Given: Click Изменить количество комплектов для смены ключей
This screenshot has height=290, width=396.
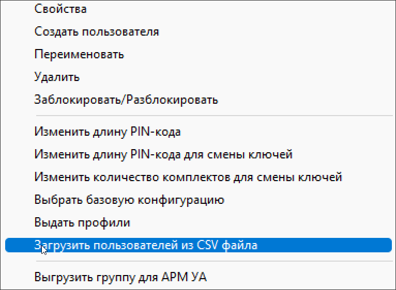Looking at the screenshot, I should point(188,177).
